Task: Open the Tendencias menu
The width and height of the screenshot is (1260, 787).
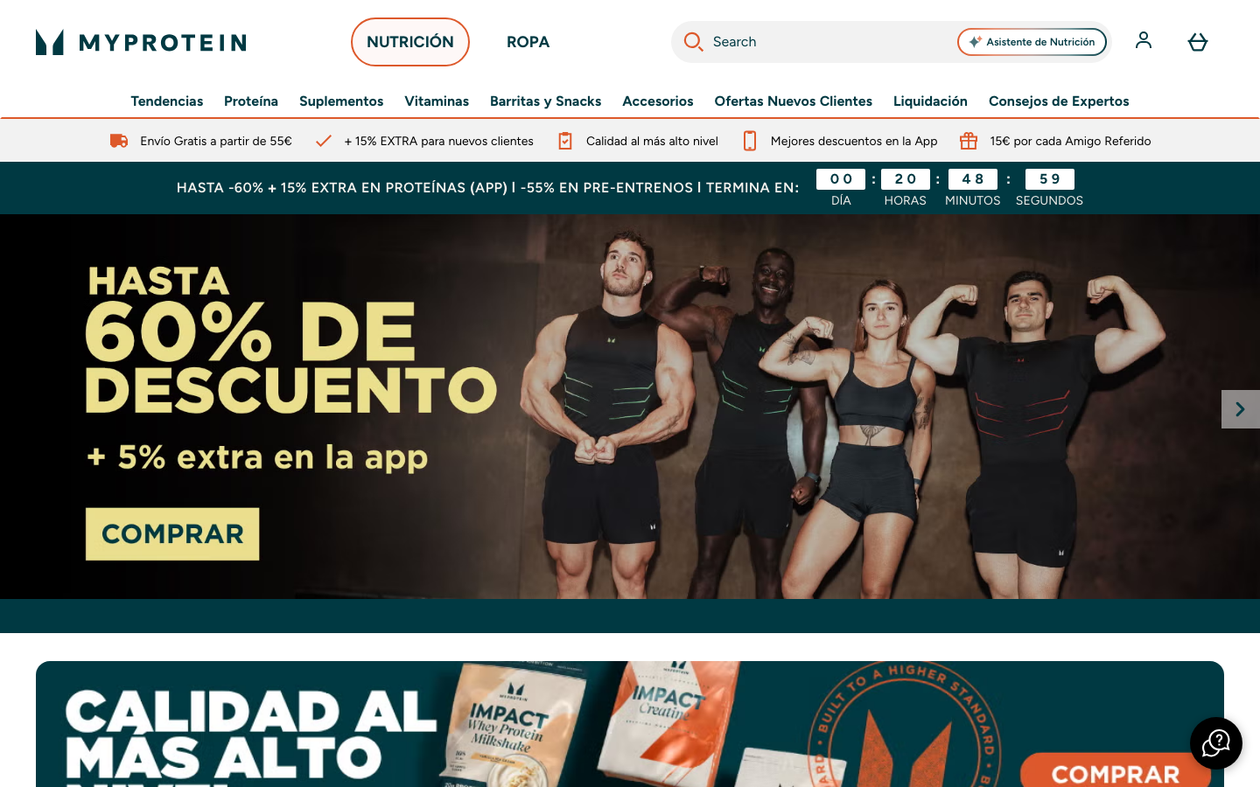Action: point(167,101)
